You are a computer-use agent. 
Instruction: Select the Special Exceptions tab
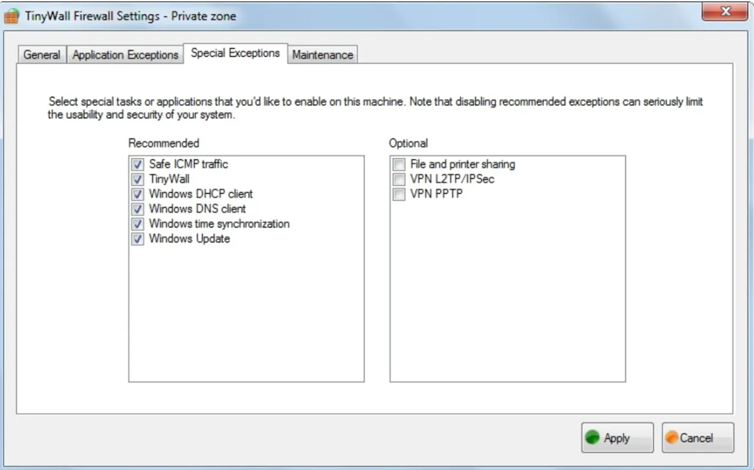(235, 53)
